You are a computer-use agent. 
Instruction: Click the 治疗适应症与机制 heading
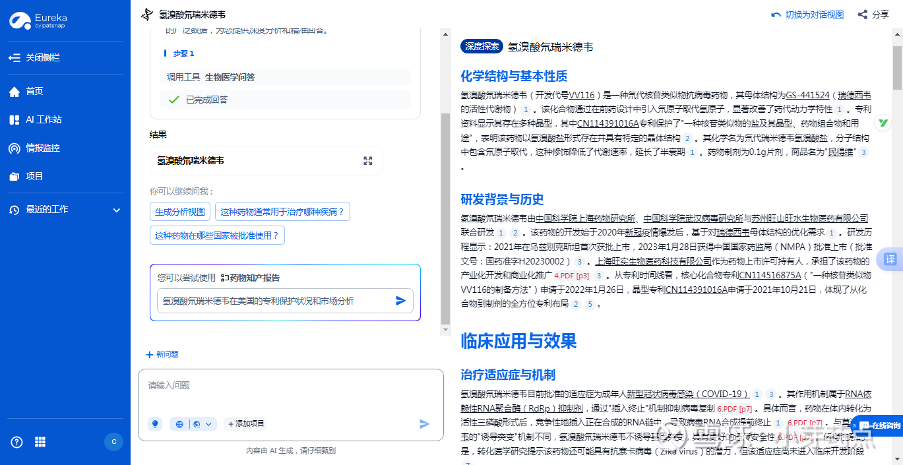508,375
